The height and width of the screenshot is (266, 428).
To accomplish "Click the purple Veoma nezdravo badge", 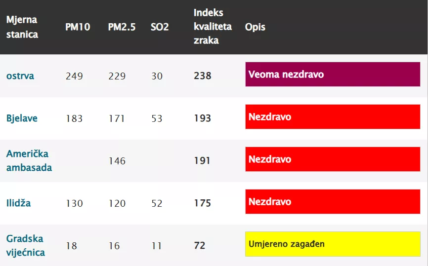I will click(x=333, y=75).
